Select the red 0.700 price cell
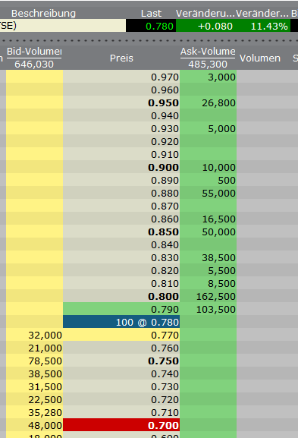The height and width of the screenshot is (438, 298). [121, 425]
